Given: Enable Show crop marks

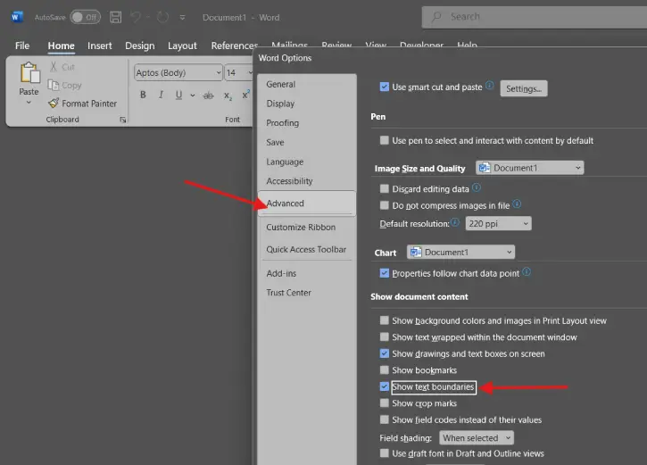Looking at the screenshot, I should (x=384, y=403).
